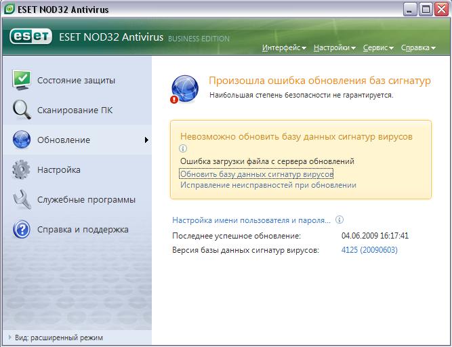Click the magnifier icon for Сканирование ПК

[x=22, y=110]
